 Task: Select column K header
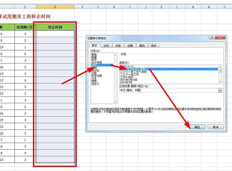point(161,7)
